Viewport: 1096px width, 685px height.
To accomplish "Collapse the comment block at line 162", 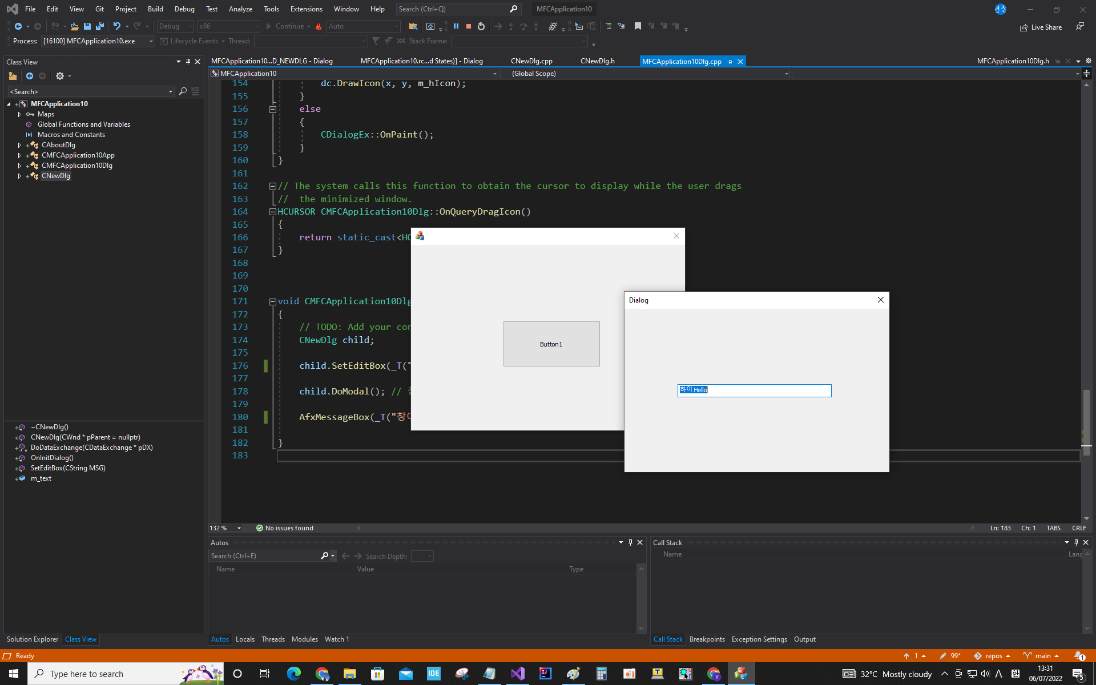I will click(273, 186).
